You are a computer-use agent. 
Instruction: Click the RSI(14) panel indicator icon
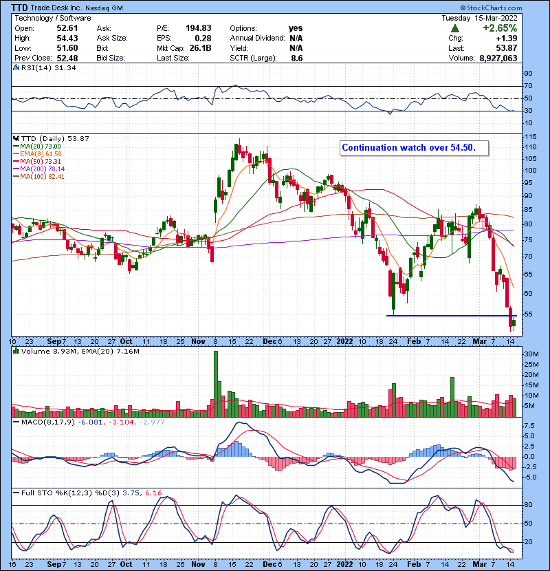(16, 67)
